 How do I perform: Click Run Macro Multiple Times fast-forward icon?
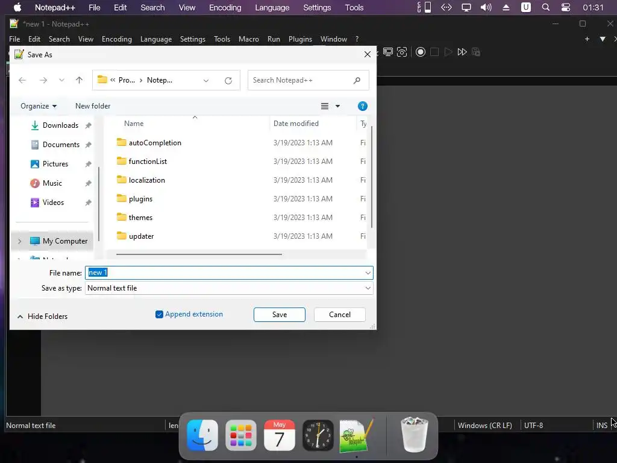(x=462, y=52)
